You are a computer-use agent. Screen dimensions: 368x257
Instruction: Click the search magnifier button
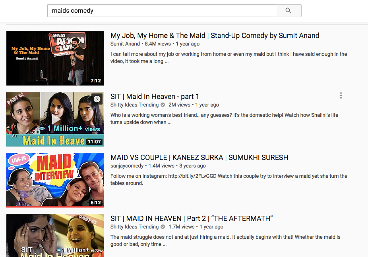point(289,11)
